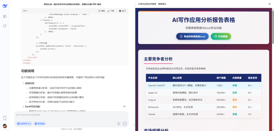Toggle 深度思考 (R1) mode

(24, 124)
